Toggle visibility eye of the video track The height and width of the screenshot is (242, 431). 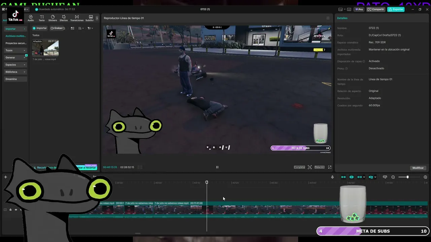coord(15,210)
